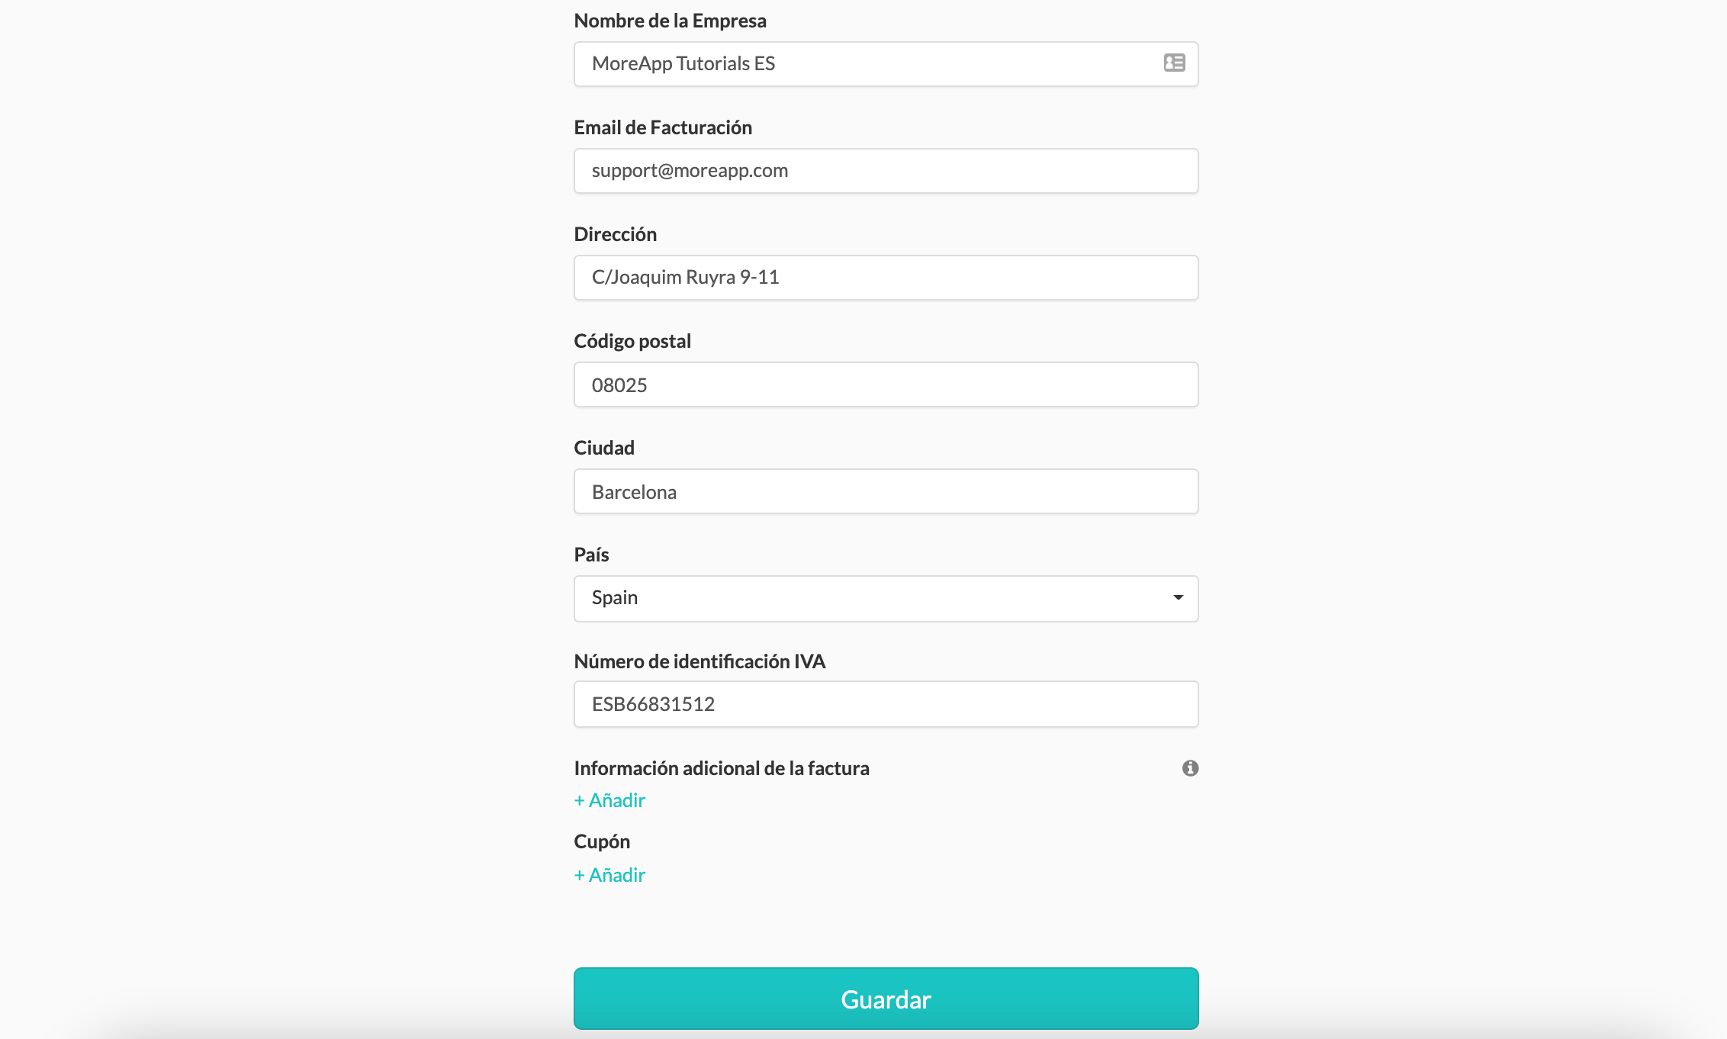This screenshot has height=1039, width=1727.
Task: Click the + Añadir link under Cupón
Action: 609,875
